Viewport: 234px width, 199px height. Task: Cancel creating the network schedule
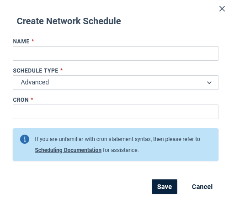202,187
